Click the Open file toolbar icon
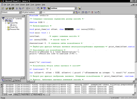 [7, 8]
